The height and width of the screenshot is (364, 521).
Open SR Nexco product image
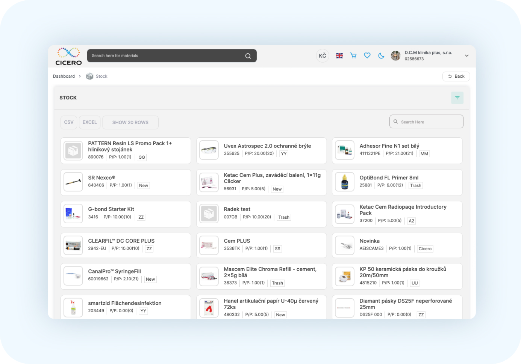click(73, 182)
